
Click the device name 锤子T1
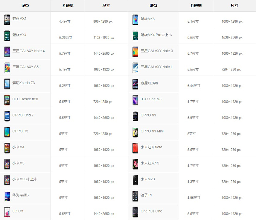tap(146, 195)
